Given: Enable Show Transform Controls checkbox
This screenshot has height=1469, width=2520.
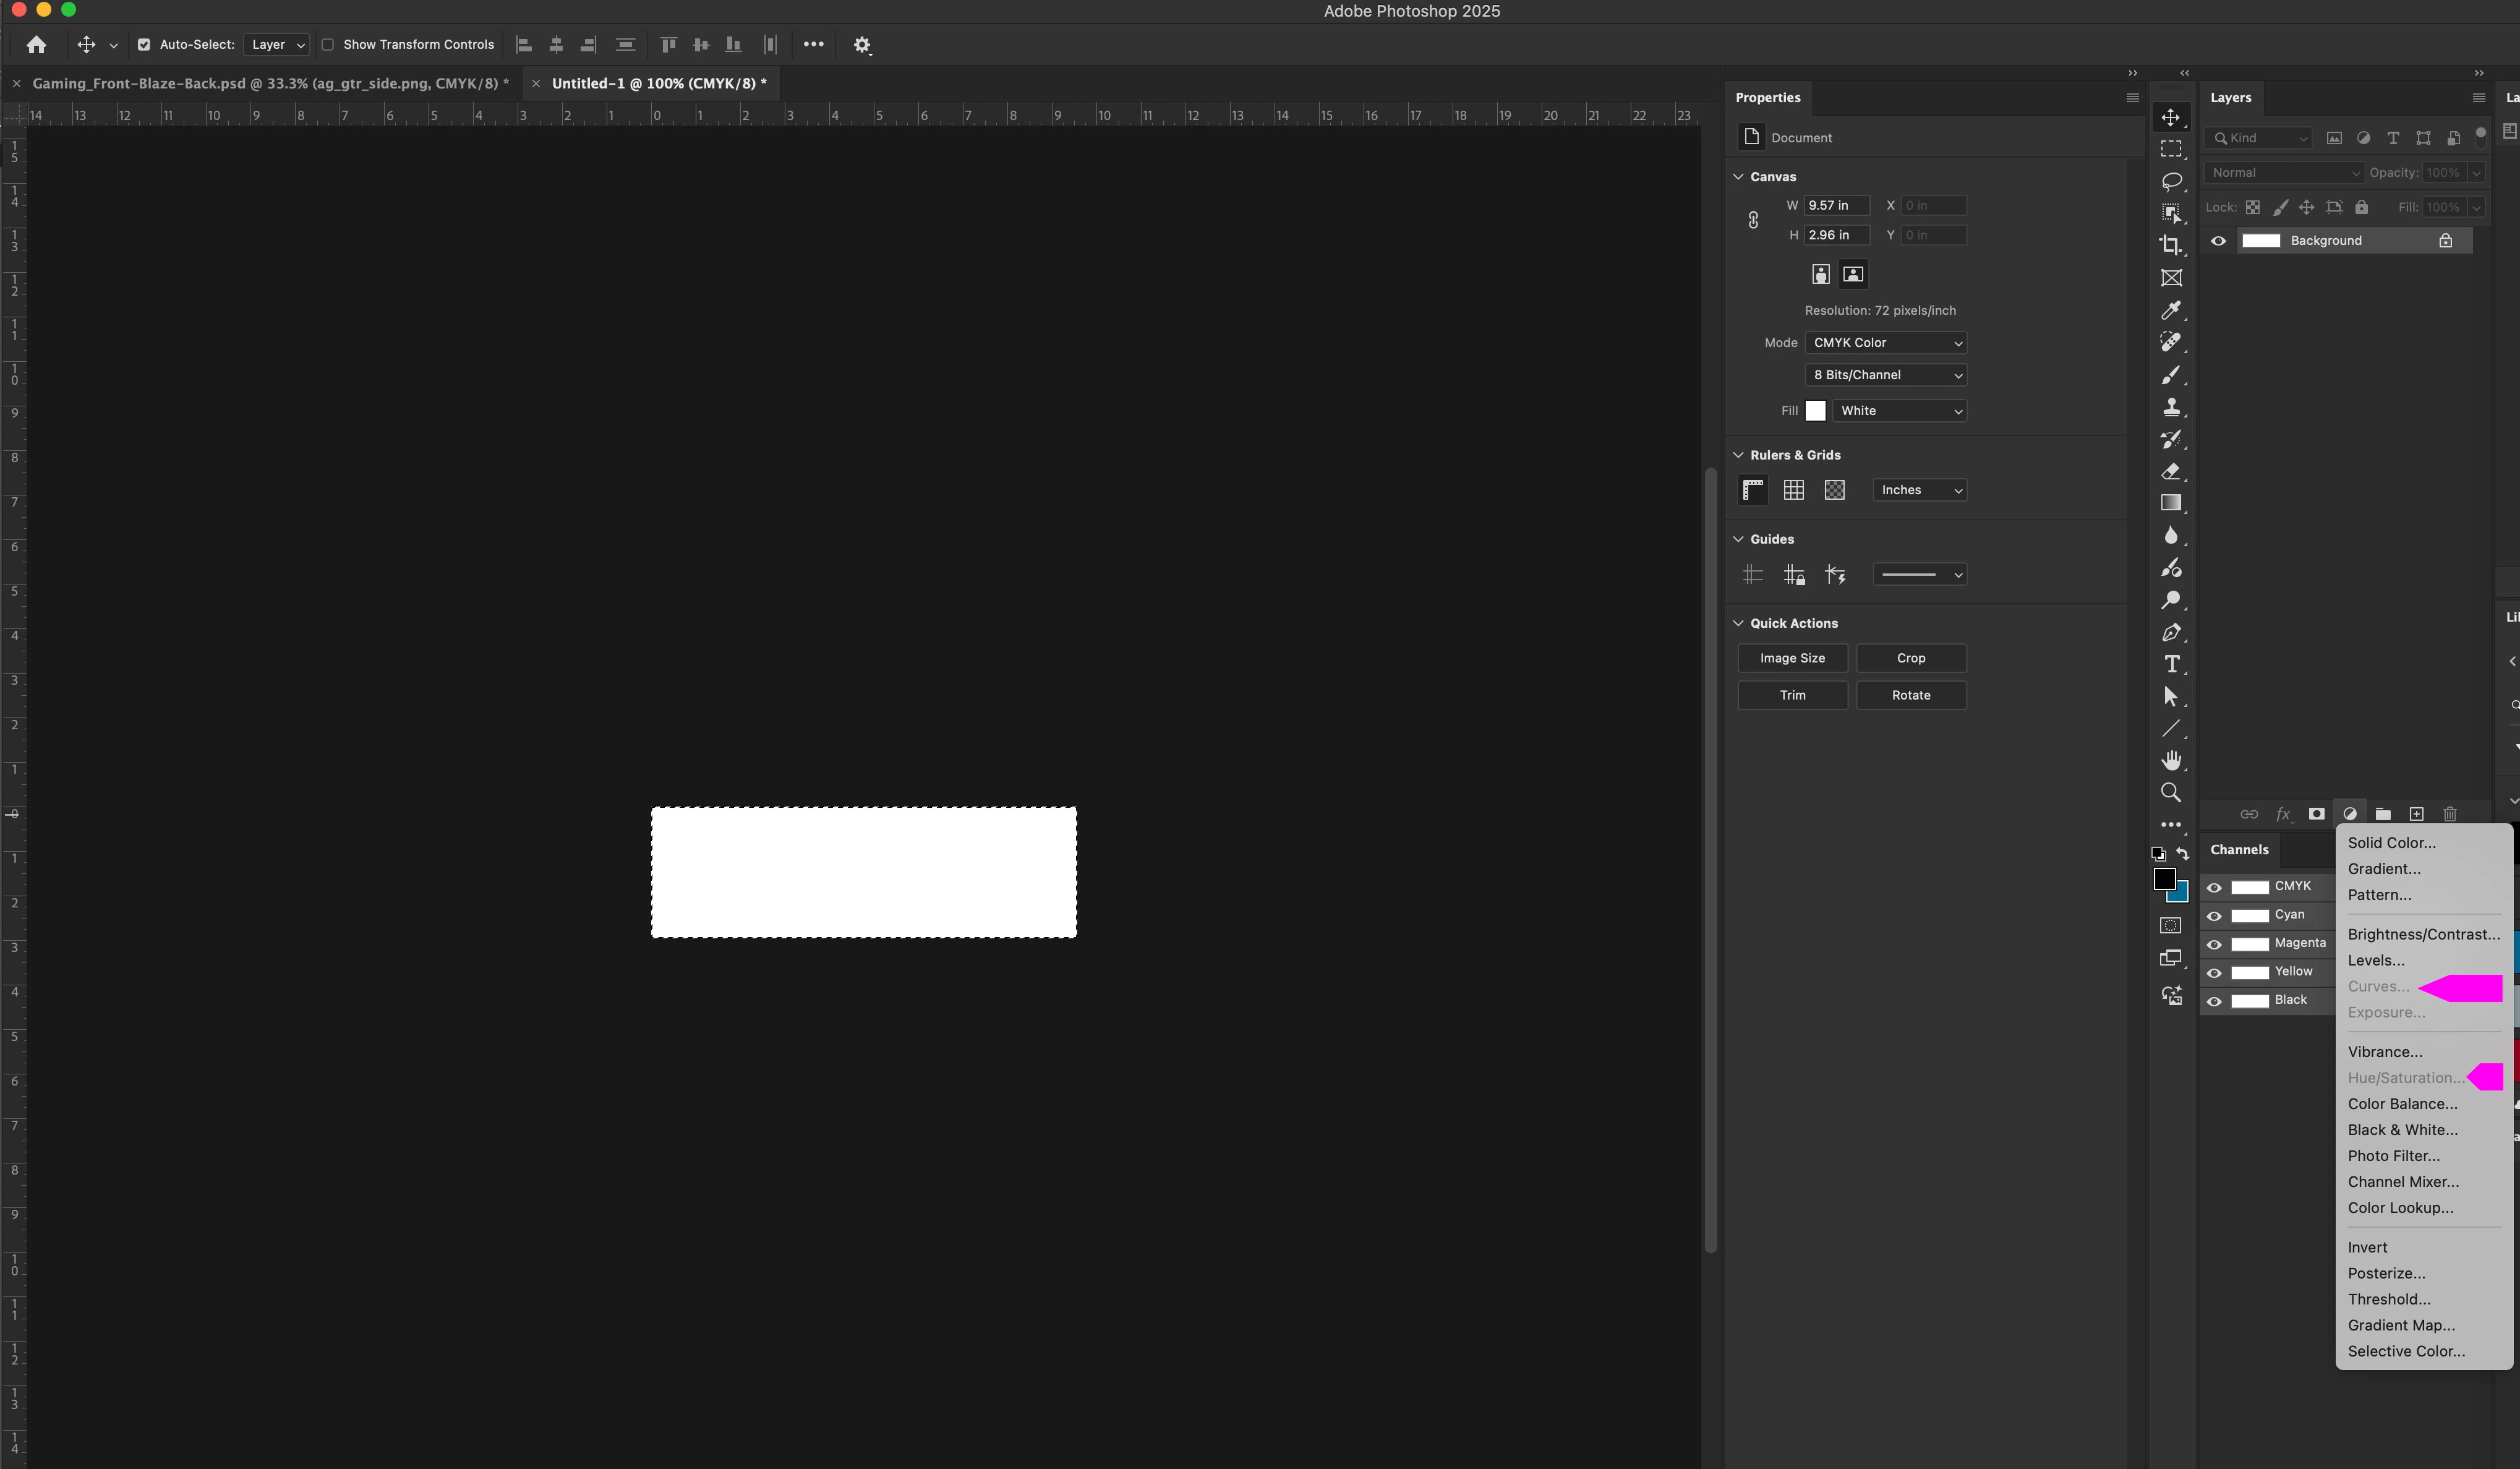Looking at the screenshot, I should (x=327, y=45).
